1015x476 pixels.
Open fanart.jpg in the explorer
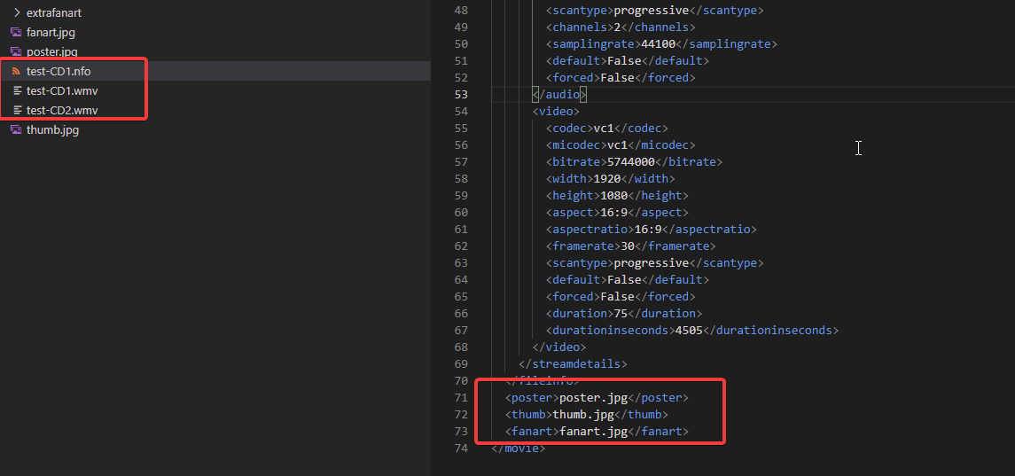coord(51,33)
